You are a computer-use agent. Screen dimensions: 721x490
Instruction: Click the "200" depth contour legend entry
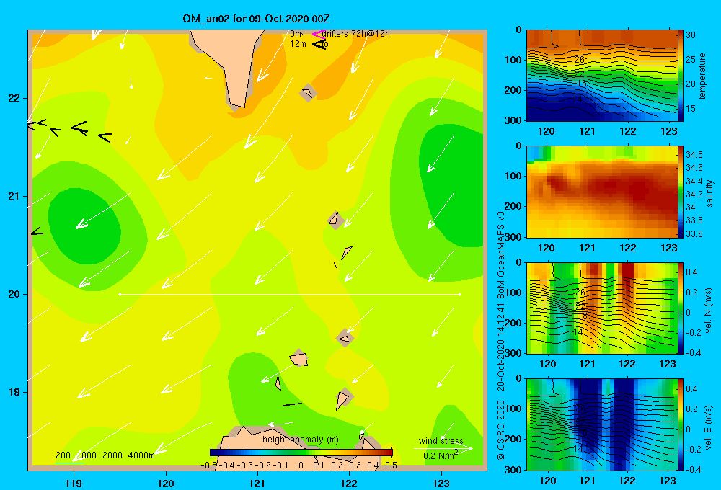[x=63, y=455]
